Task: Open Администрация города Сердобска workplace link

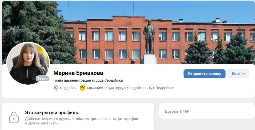Action: pos(116,88)
